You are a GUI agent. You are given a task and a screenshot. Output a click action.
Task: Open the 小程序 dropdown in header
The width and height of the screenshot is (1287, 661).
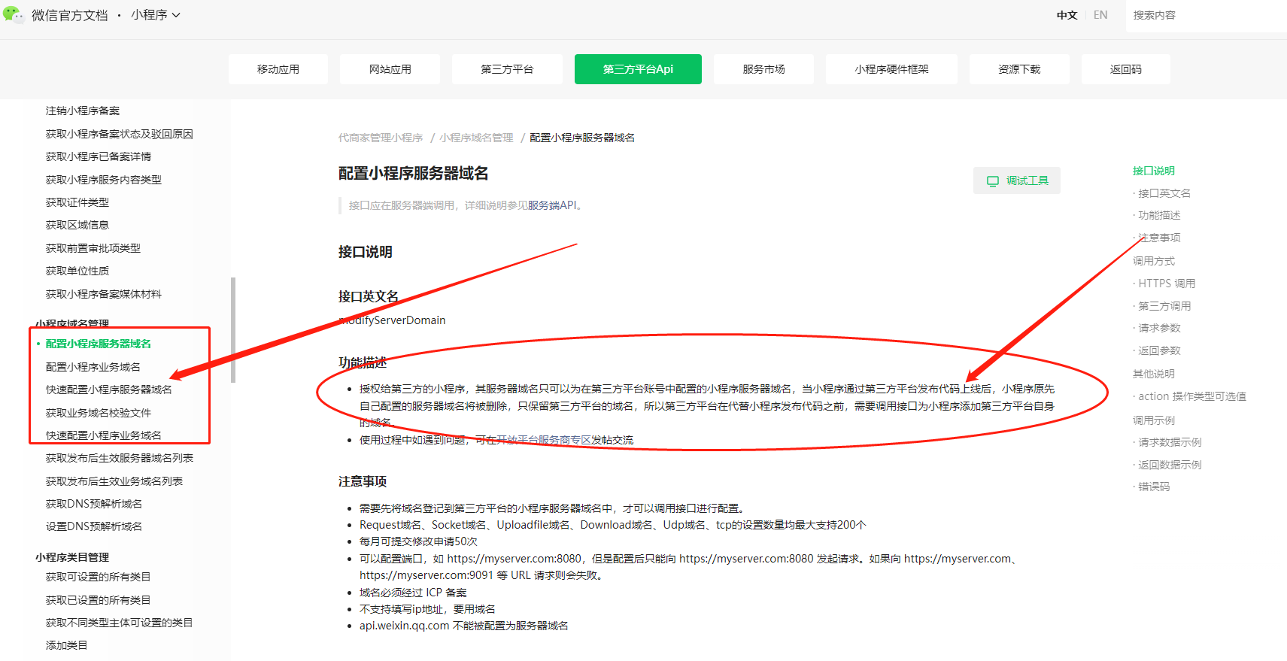156,15
